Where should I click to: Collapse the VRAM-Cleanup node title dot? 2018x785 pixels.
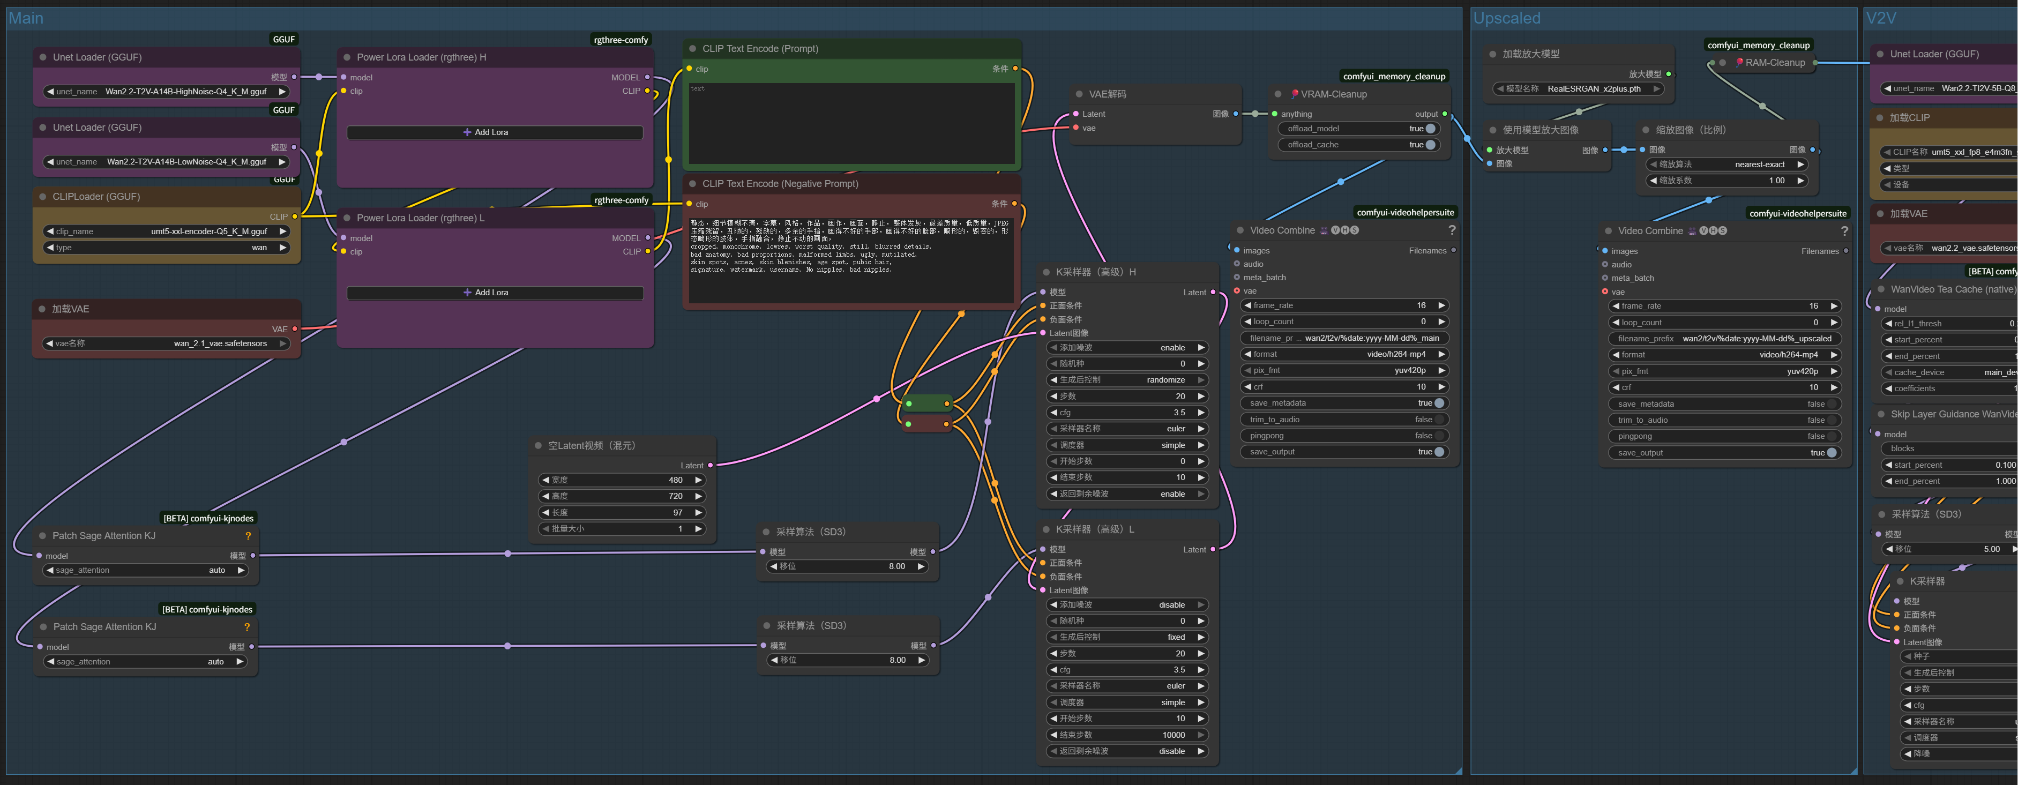[x=1277, y=94]
